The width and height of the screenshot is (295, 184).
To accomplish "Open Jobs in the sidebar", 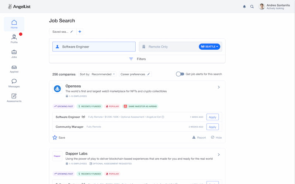I will [x=14, y=54].
